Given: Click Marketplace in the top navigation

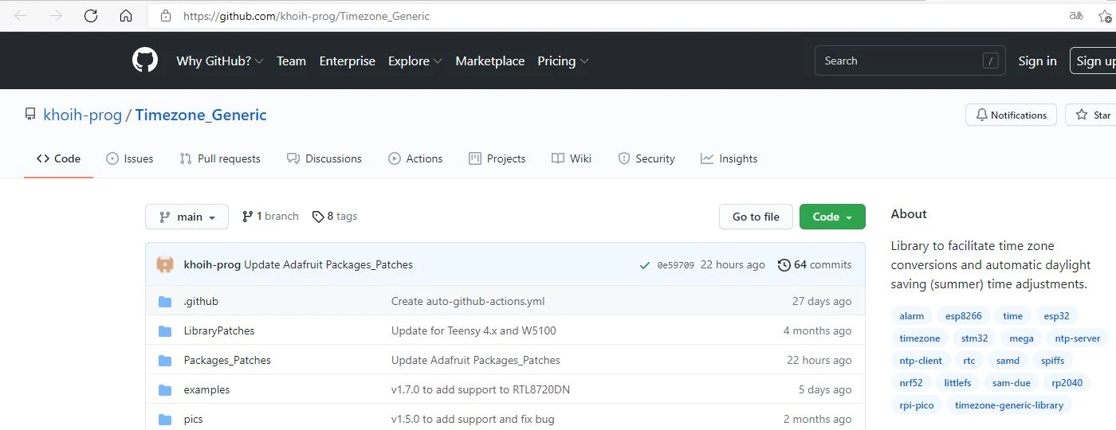Looking at the screenshot, I should 490,61.
